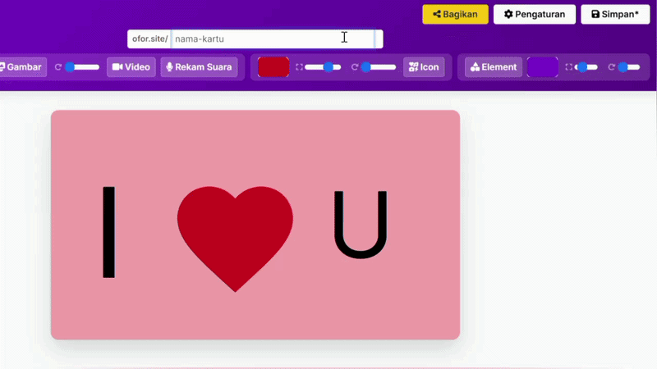
Task: Add an Element shape
Action: [494, 67]
